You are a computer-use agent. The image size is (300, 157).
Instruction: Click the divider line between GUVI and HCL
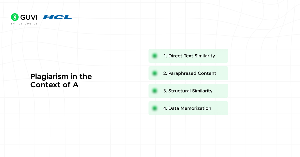40,17
